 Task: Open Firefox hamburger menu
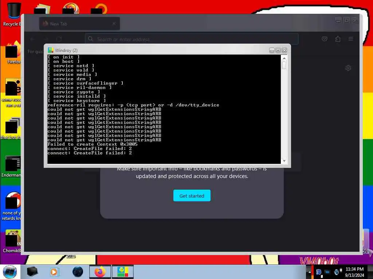(351, 39)
